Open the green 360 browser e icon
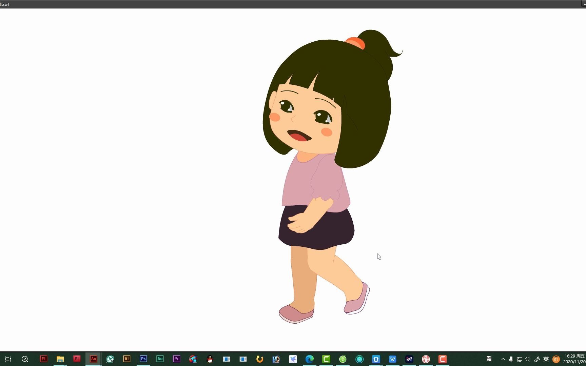The image size is (586, 366). tap(343, 359)
